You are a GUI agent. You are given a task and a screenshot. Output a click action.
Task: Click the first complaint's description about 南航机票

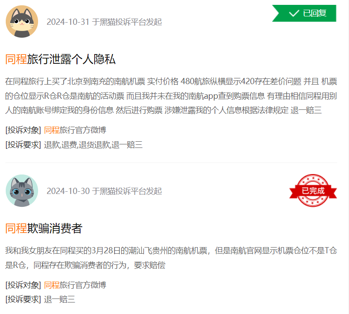pyautogui.click(x=171, y=96)
